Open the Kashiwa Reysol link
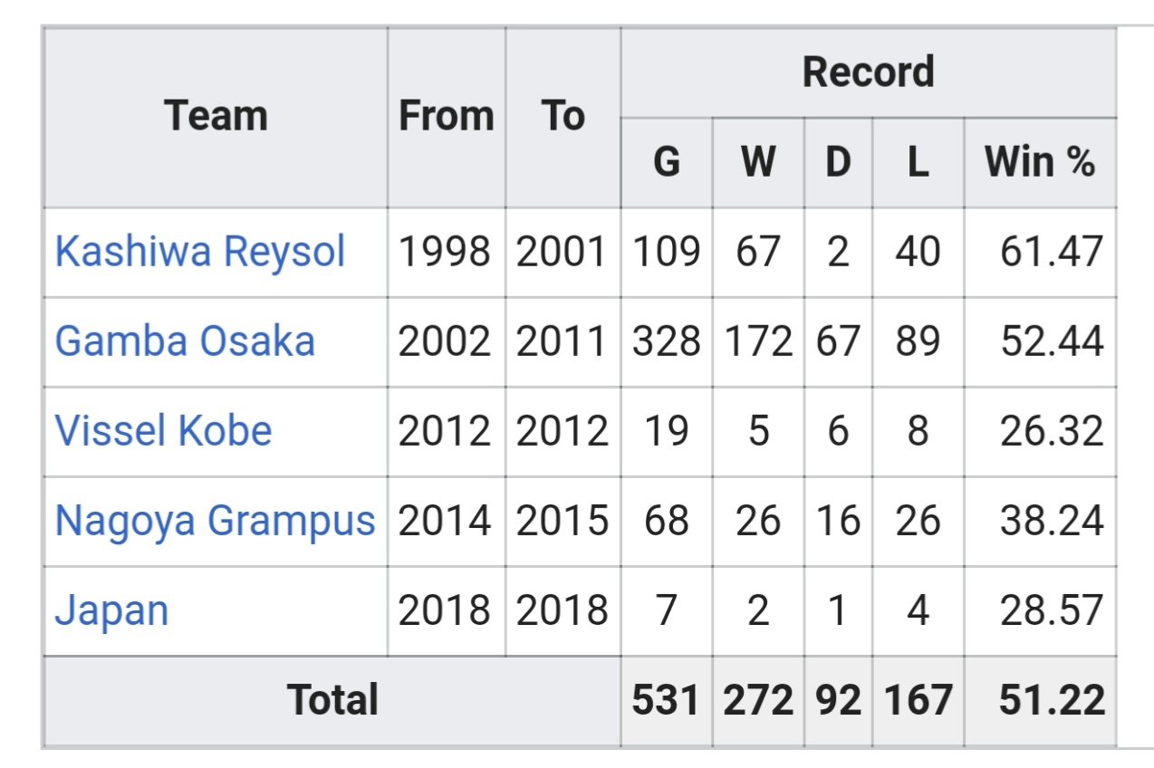This screenshot has width=1154, height=768. [x=200, y=251]
